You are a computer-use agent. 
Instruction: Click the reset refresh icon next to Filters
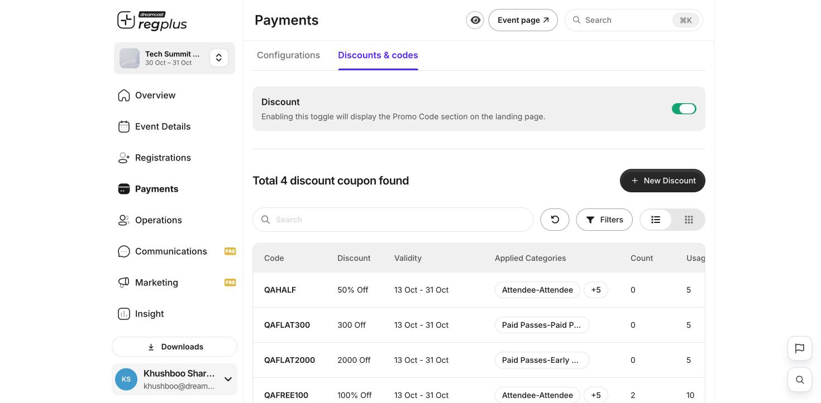click(x=555, y=220)
